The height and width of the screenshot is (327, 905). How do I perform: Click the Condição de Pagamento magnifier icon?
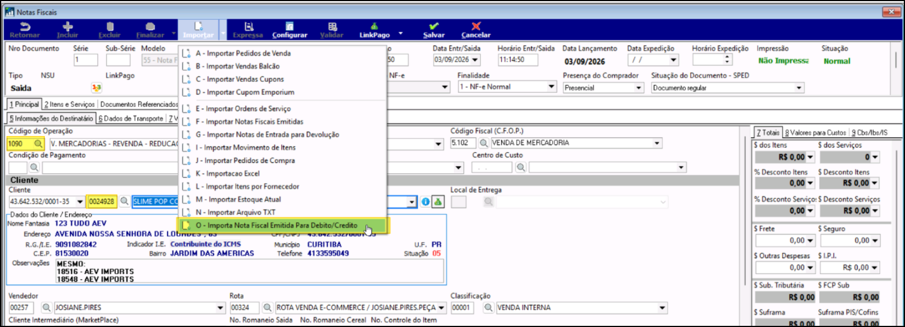tap(34, 167)
